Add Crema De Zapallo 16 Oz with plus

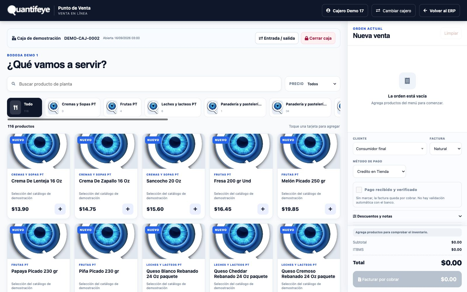(128, 209)
